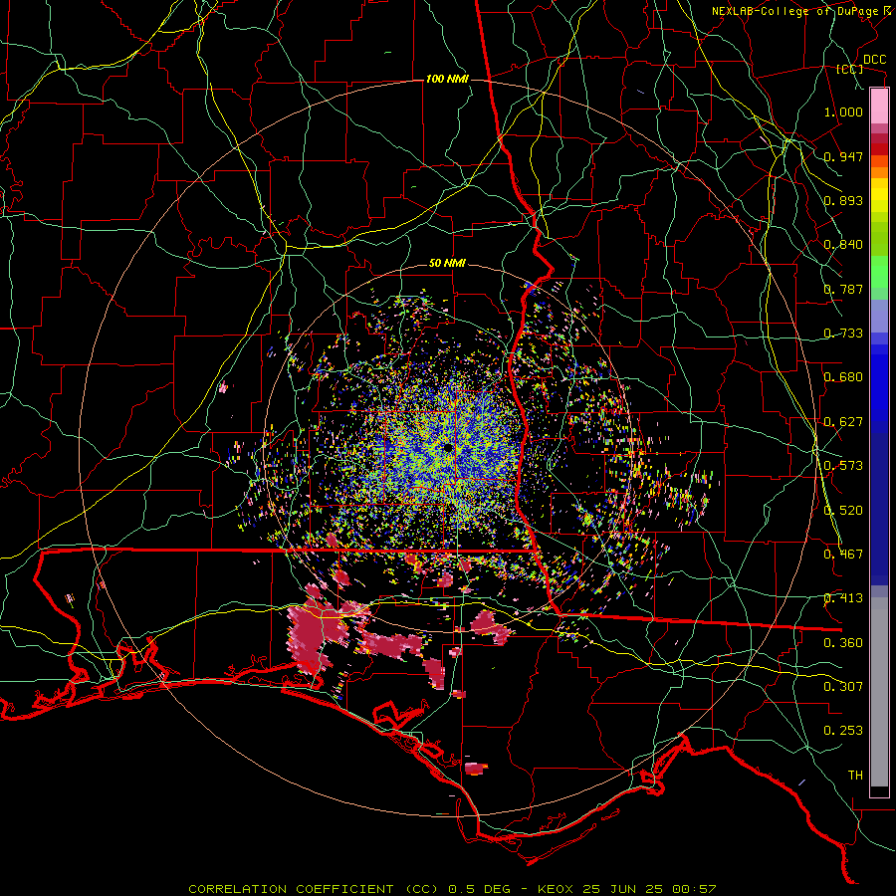Click the 'TH' threshold label in legend
This screenshot has width=896, height=896.
pyautogui.click(x=855, y=776)
